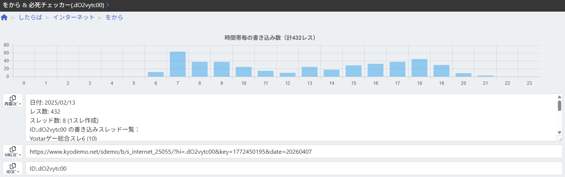Open the をから breadcrumb link
Viewport: 565px width, 177px height.
[x=114, y=18]
